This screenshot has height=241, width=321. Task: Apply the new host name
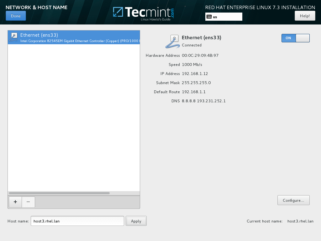pos(136,221)
